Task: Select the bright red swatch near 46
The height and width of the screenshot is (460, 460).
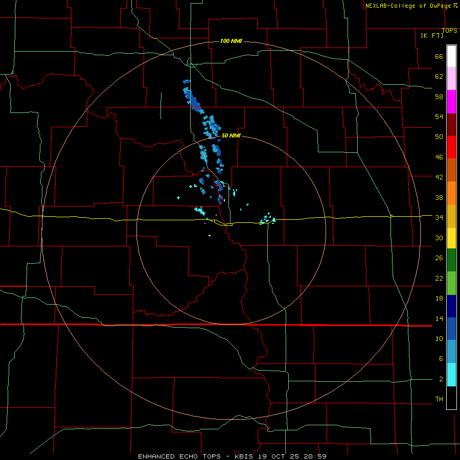Action: tap(451, 147)
